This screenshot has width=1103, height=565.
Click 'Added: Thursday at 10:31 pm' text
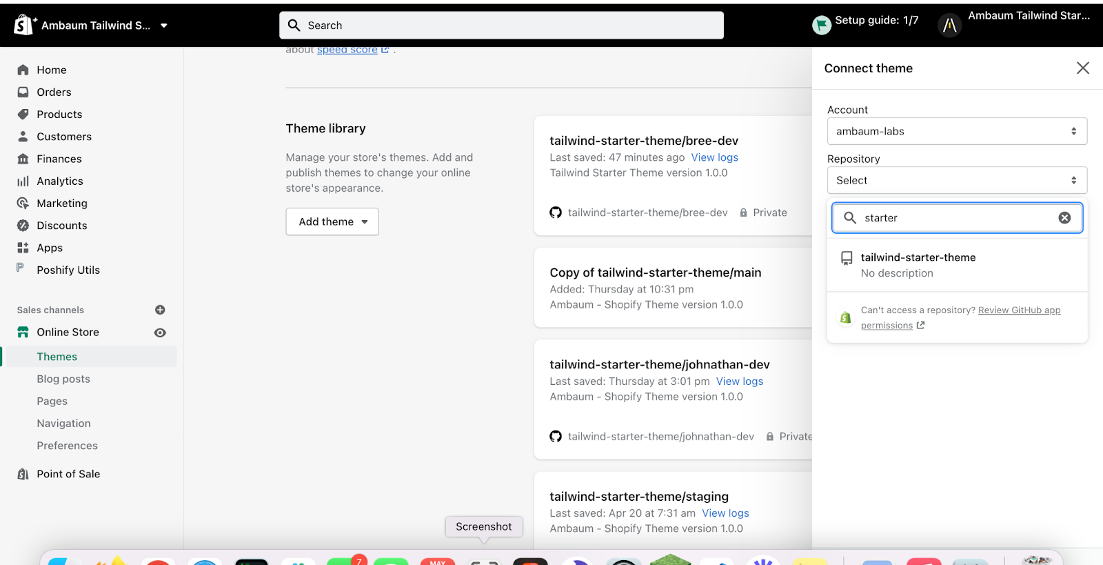click(622, 289)
